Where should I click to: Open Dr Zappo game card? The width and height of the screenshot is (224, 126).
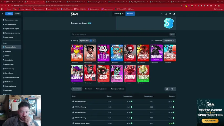[77, 53]
